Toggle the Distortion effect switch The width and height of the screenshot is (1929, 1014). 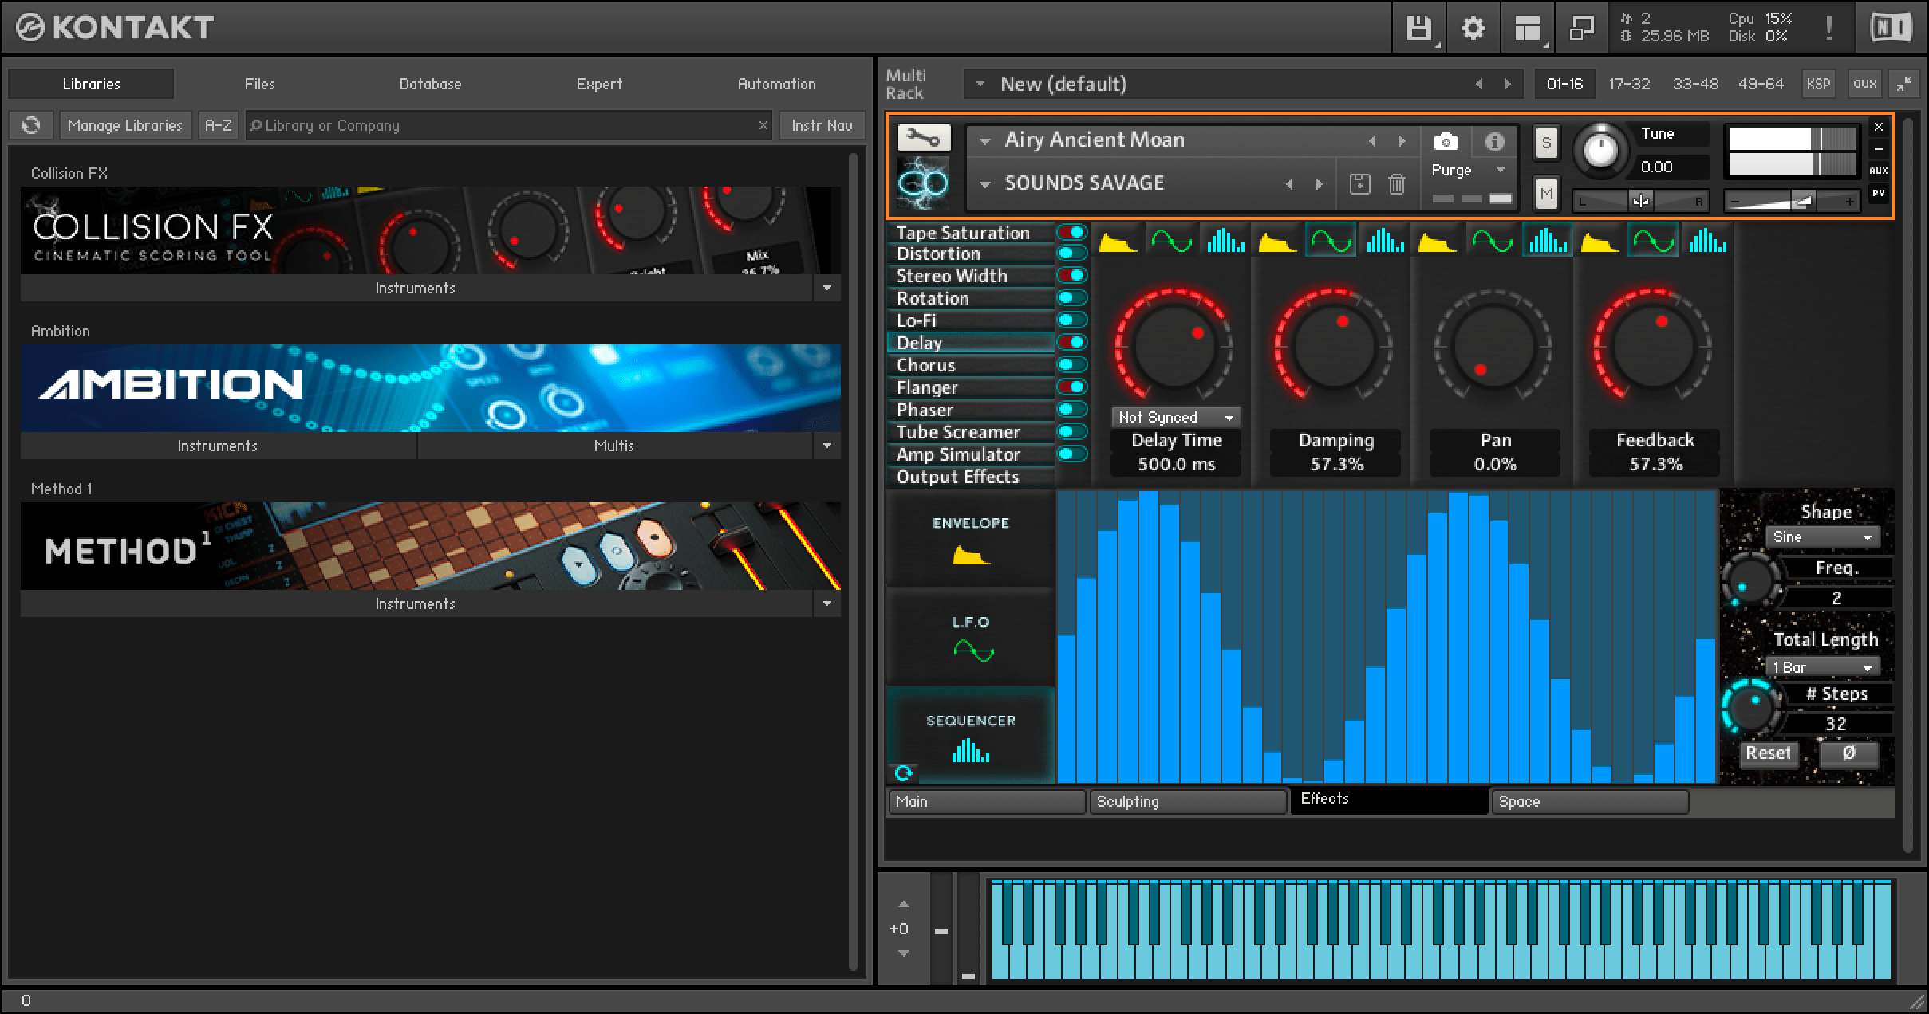tap(1071, 253)
